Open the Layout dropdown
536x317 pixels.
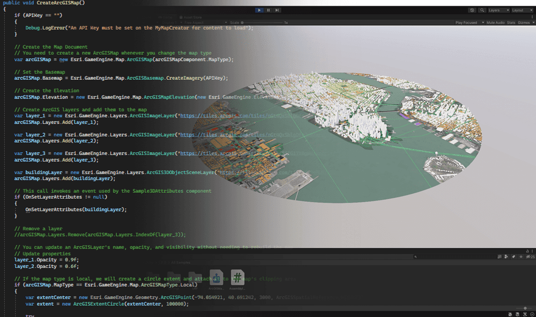(x=522, y=10)
